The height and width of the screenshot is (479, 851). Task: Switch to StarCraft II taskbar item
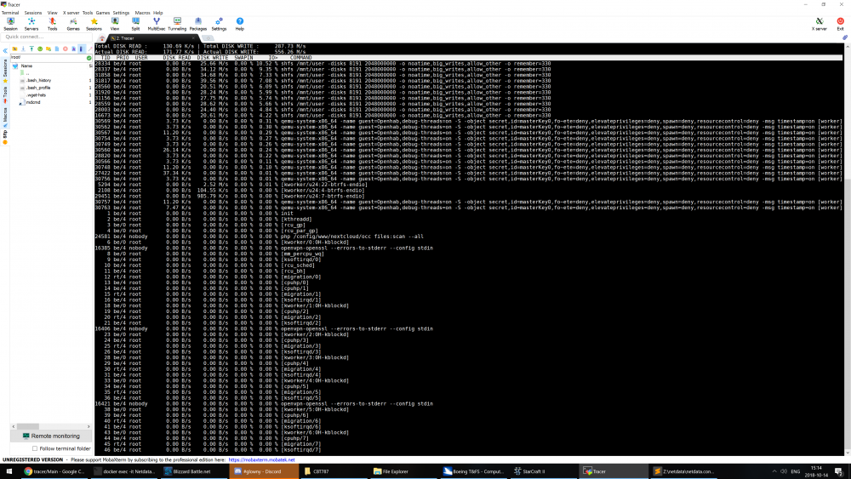[x=543, y=471]
